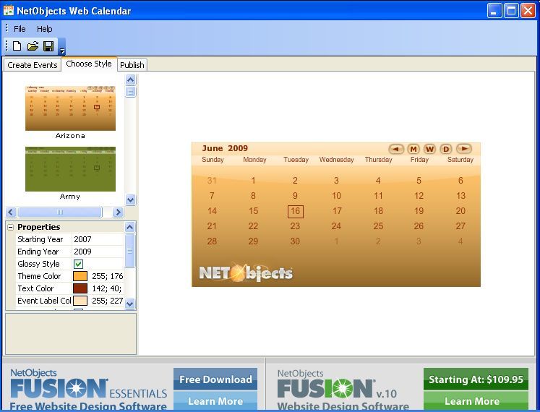Click the Properties panel scrollbar thumb
540x412 pixels.
[130, 251]
